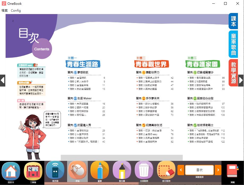Go back to contents with 回目次 home icon

(11, 171)
